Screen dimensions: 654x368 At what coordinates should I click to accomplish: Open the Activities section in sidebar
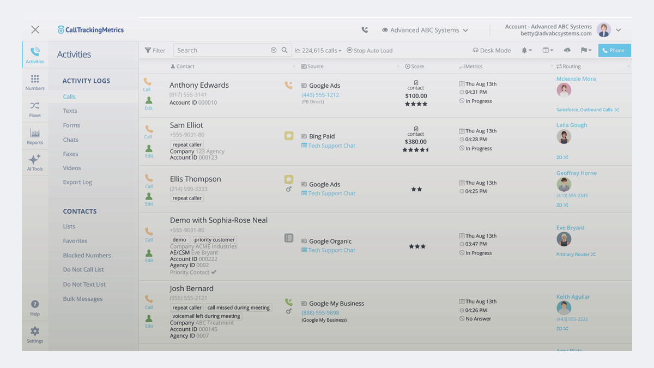[x=35, y=55]
